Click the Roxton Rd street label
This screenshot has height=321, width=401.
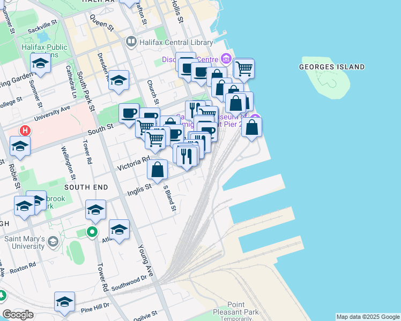tap(23, 268)
